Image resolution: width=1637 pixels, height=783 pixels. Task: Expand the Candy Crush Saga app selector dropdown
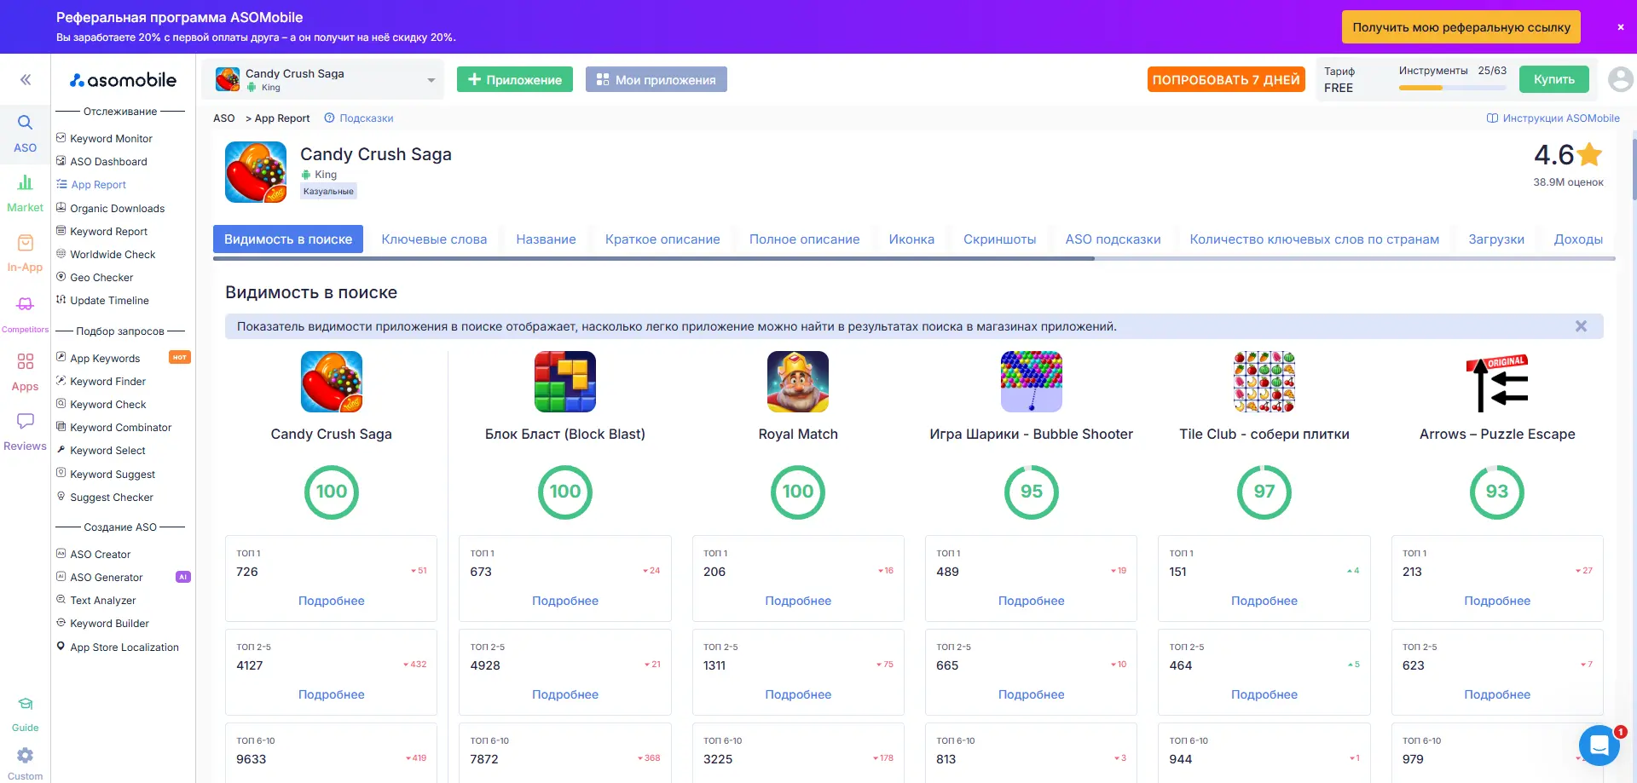click(324, 80)
